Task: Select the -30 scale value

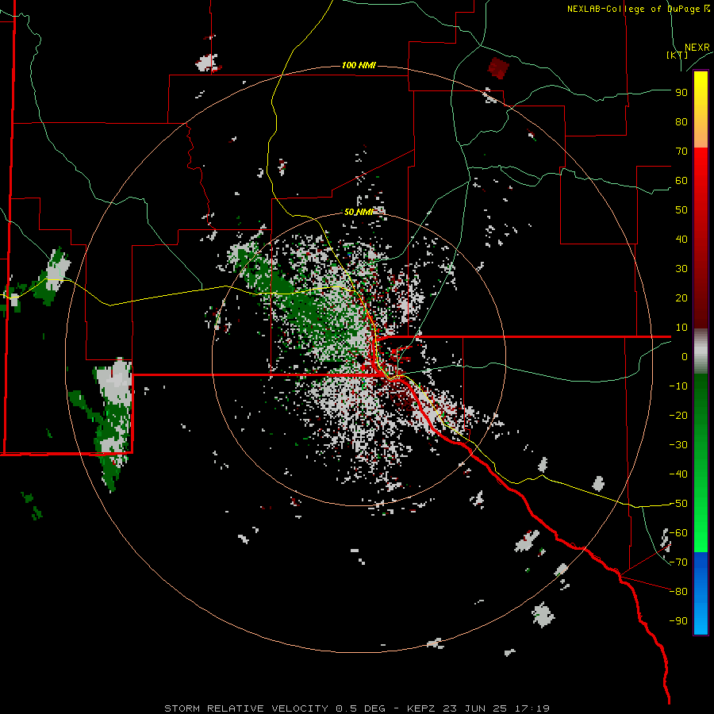Action: coord(678,445)
